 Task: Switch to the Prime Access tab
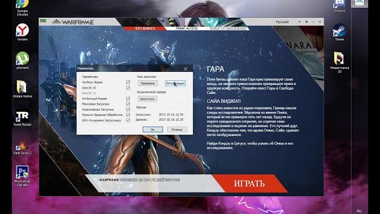(x=186, y=29)
